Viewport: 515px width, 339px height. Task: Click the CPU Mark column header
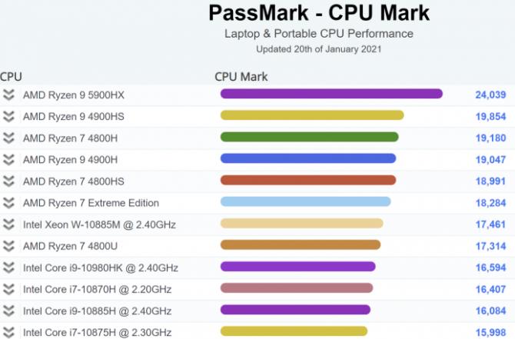(x=241, y=77)
